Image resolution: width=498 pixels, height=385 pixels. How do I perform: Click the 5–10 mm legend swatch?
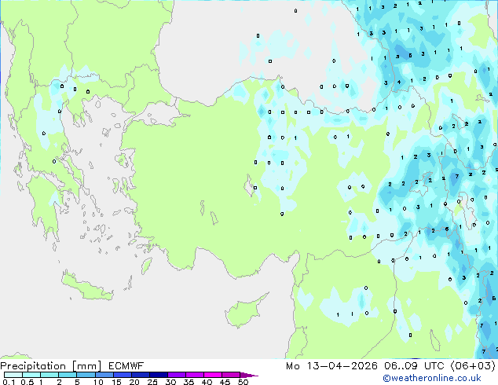pos(86,375)
